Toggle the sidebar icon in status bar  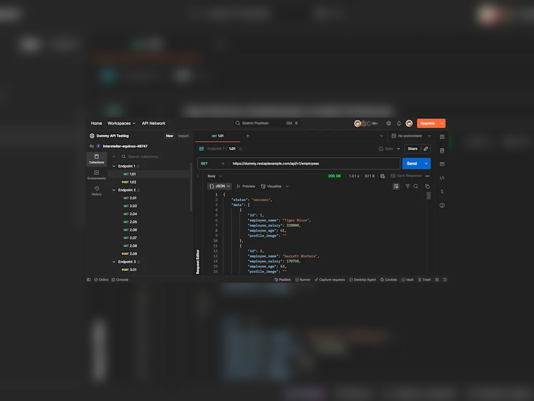click(89, 280)
